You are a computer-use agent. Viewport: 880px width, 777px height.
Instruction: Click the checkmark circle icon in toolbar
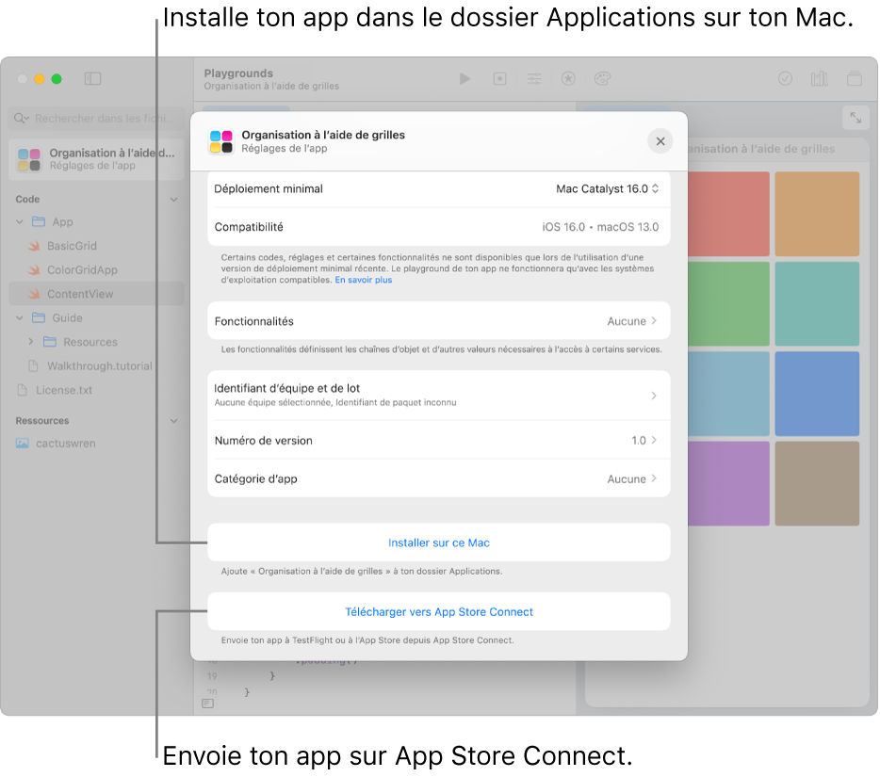(x=785, y=79)
